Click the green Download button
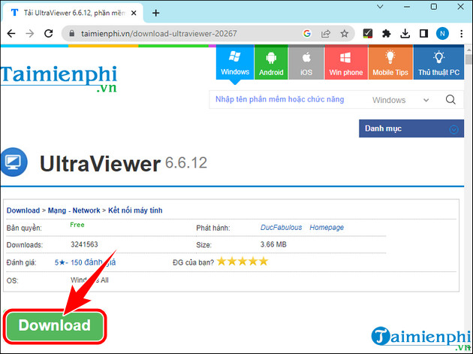The width and height of the screenshot is (473, 354). pyautogui.click(x=55, y=326)
